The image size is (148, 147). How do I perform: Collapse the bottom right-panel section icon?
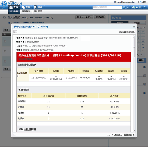coord(145,93)
